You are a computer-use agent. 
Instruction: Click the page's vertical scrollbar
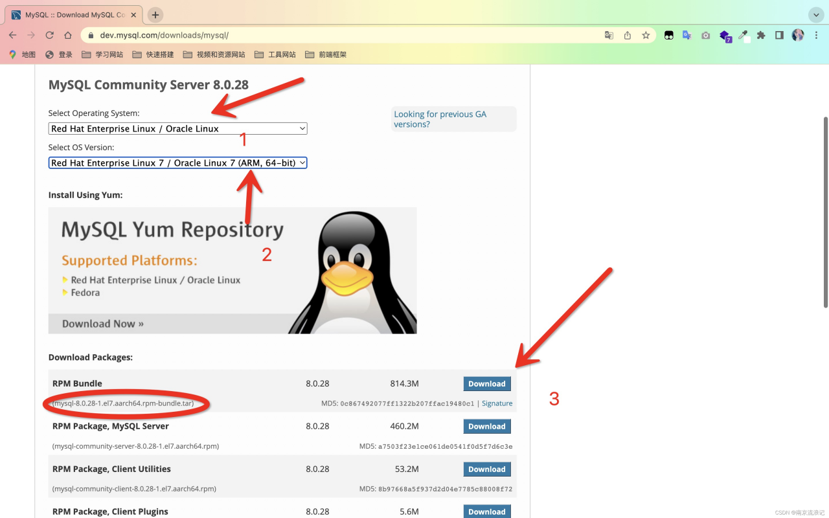point(825,212)
